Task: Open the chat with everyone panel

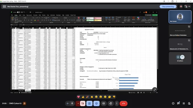Action: (x=178, y=103)
